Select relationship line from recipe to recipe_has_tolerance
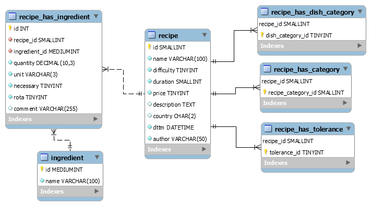The height and width of the screenshot is (206, 371). (236, 137)
